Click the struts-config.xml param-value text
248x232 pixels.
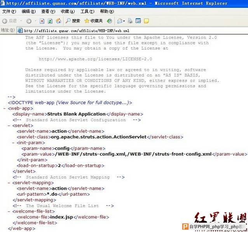click(x=133, y=154)
